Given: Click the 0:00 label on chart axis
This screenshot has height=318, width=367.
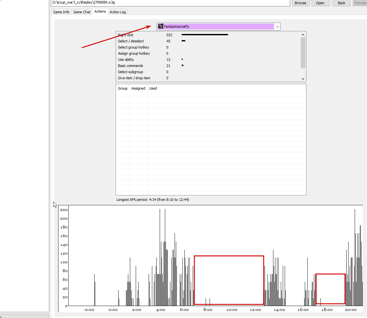Looking at the screenshot, I should click(x=113, y=310).
